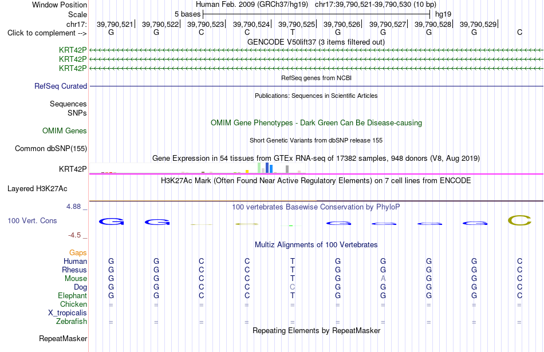Click the T base in the reference sequence row
The image size is (544, 352).
[293, 32]
